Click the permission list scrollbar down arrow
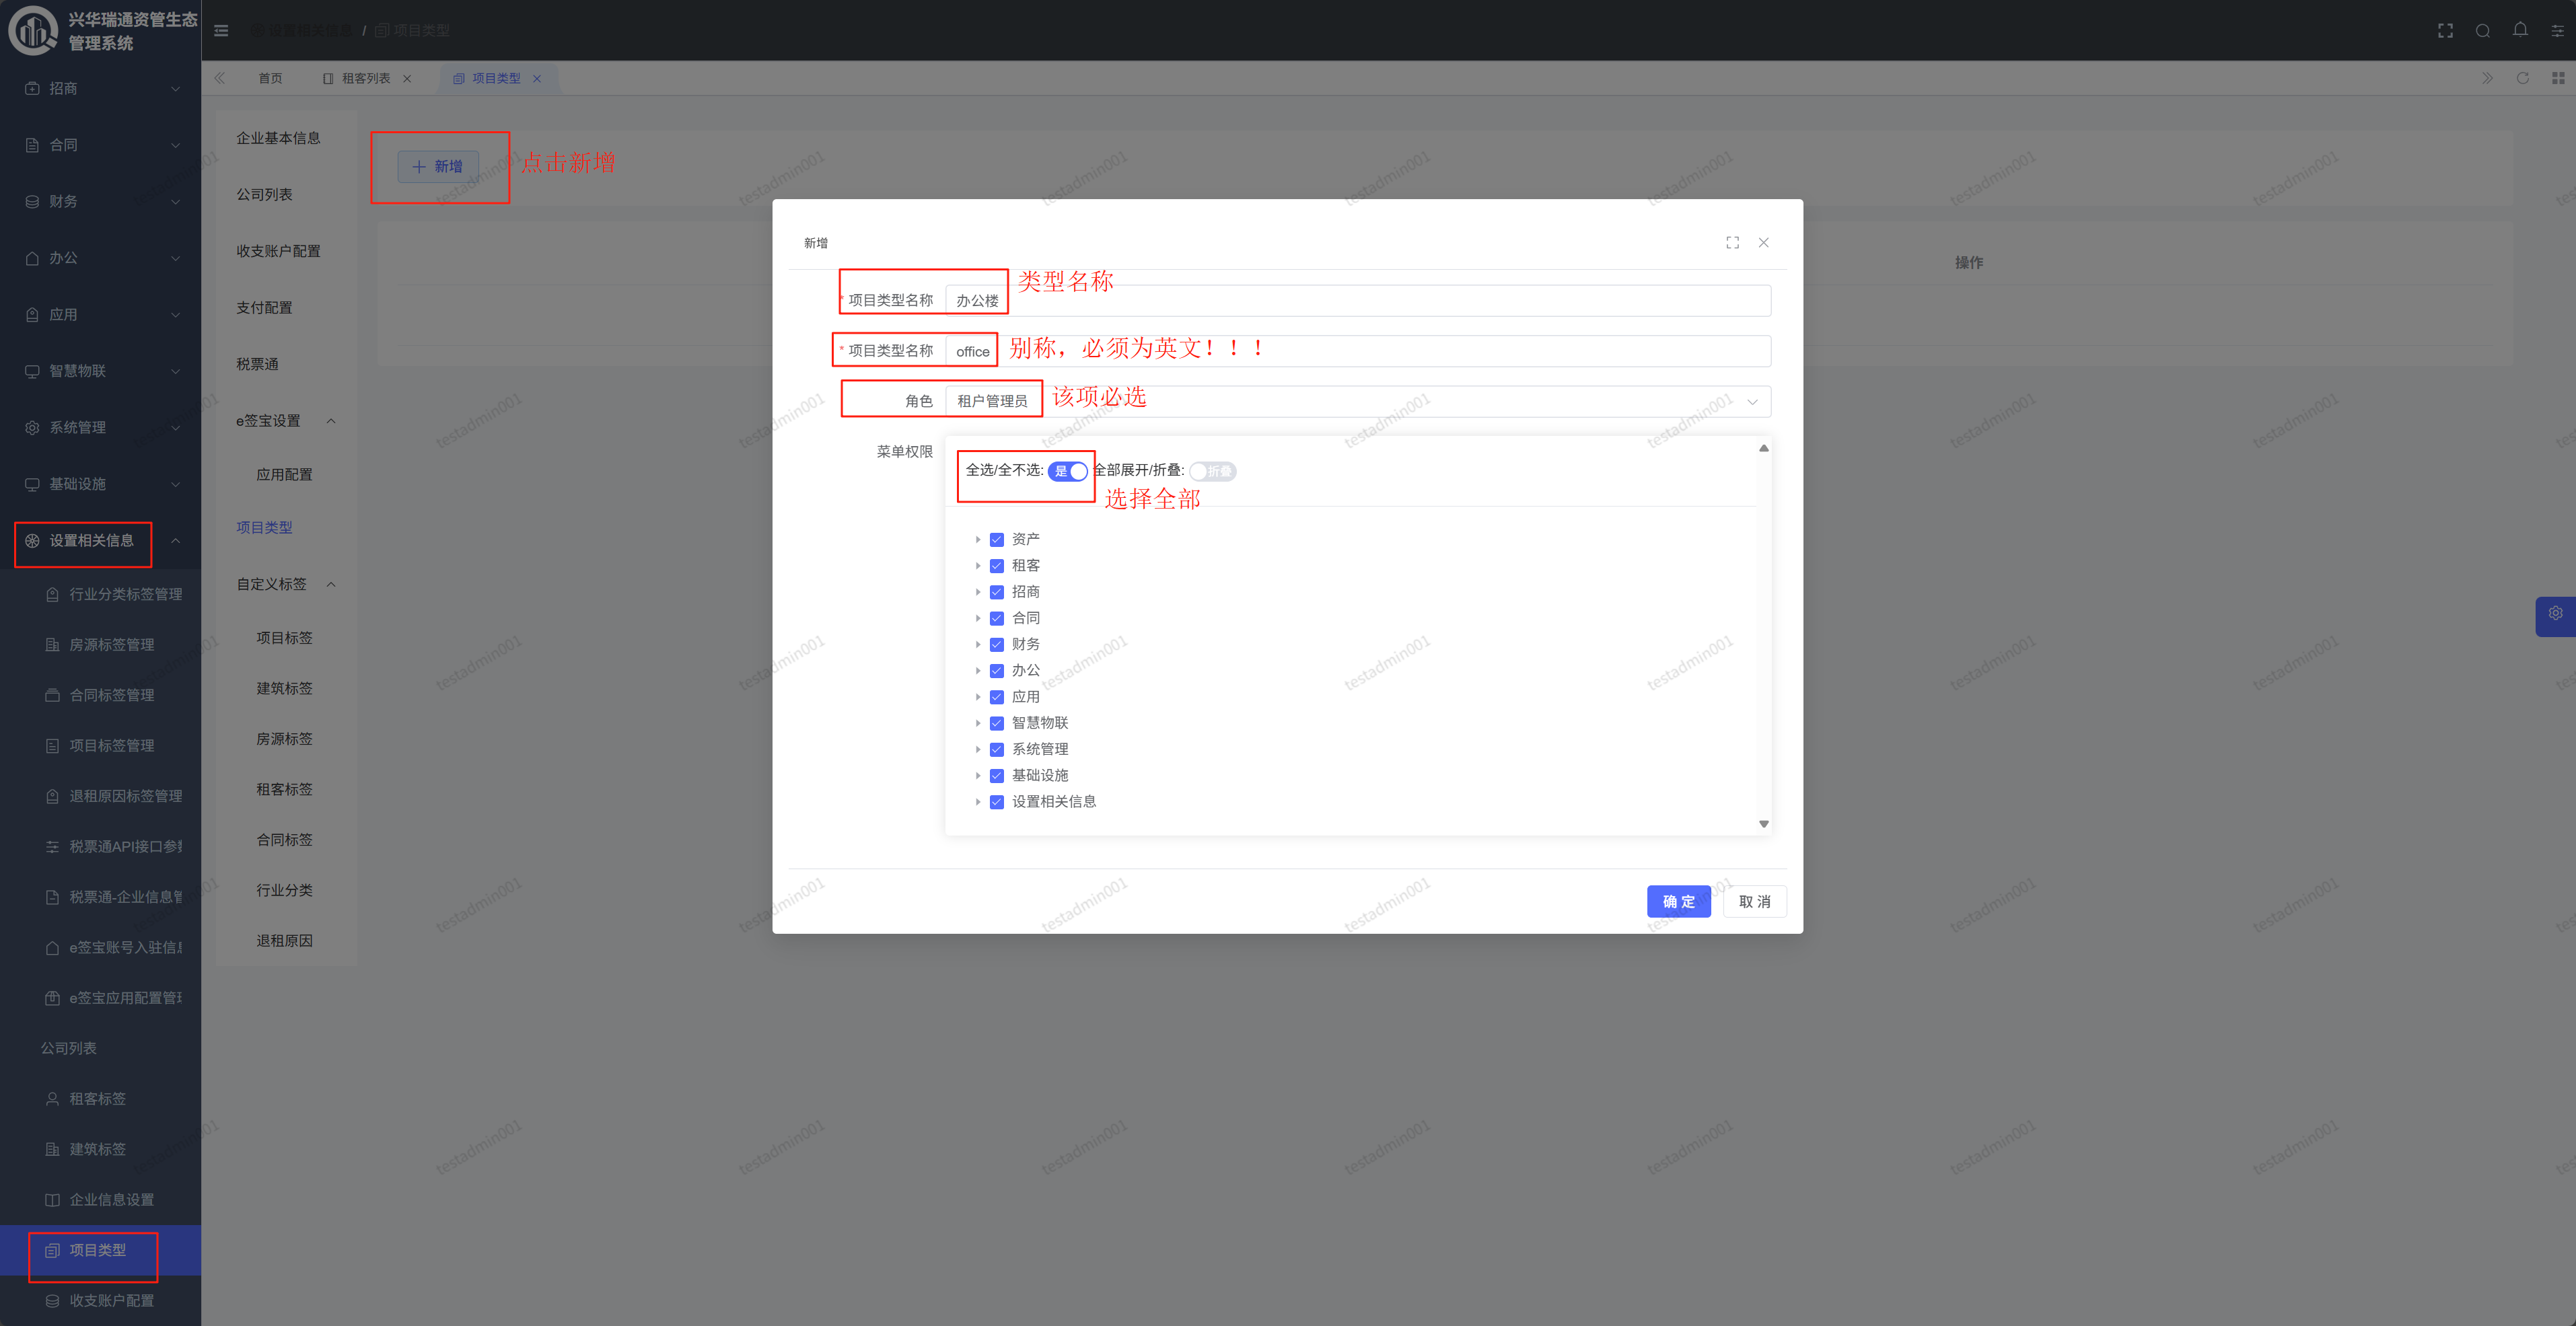Image resolution: width=2576 pixels, height=1326 pixels. (1763, 824)
